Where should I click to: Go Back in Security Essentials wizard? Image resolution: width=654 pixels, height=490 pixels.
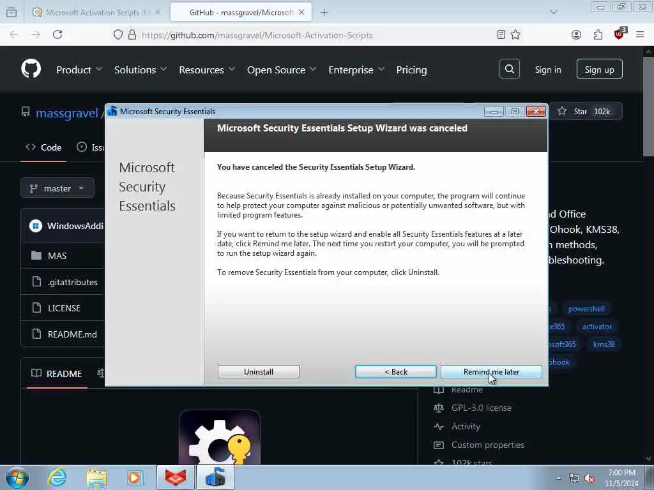[x=395, y=372]
